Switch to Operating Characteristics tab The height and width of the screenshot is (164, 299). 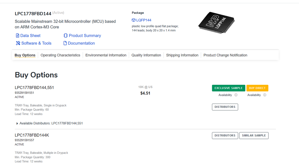(60, 55)
